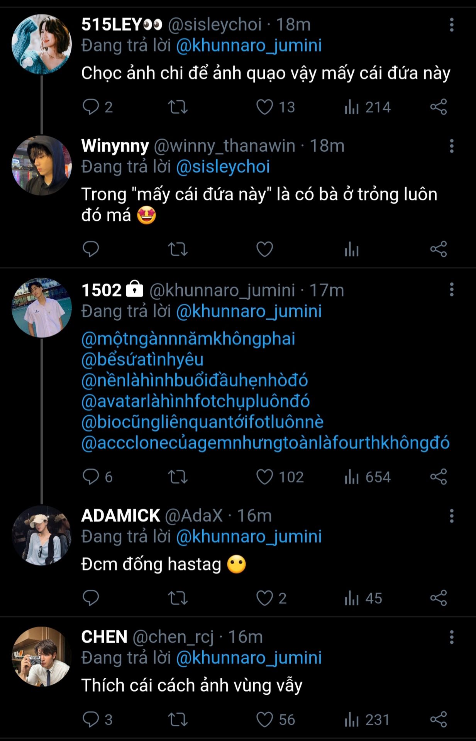The width and height of the screenshot is (476, 741).
Task: View analytics for Winynny's tweet
Action: click(352, 249)
